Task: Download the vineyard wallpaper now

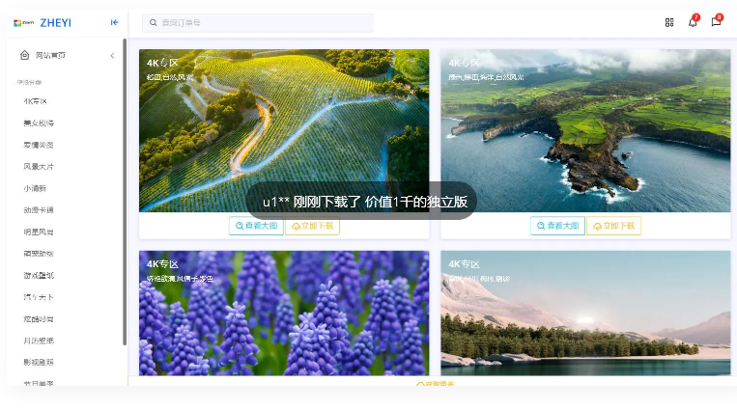Action: click(x=312, y=226)
